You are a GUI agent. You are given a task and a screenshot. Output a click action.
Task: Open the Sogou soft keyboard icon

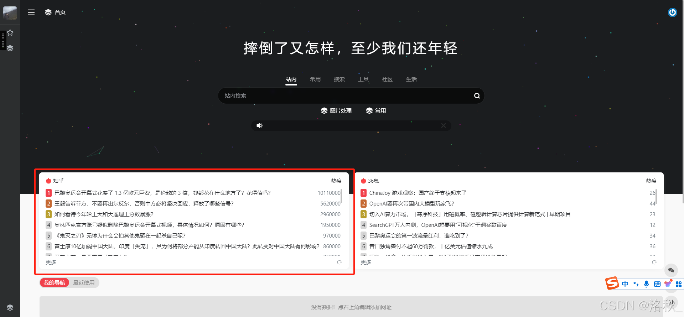657,284
